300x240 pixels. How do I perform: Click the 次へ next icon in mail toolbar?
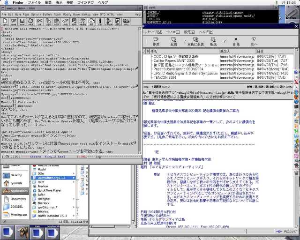pyautogui.click(x=254, y=41)
